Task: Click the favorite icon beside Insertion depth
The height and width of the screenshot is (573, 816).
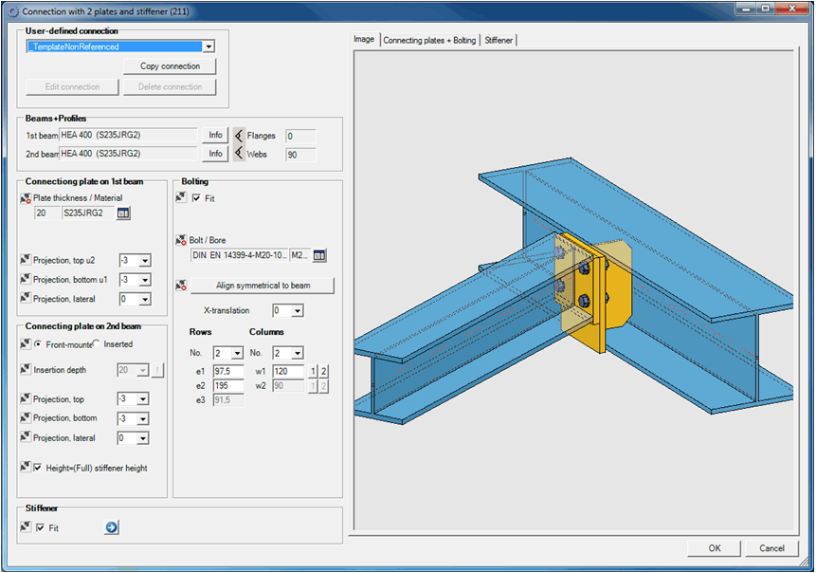Action: (x=25, y=370)
